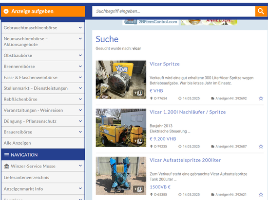This screenshot has width=268, height=200.
Task: Open Rebflächenbörse menu item
Action: (43, 99)
